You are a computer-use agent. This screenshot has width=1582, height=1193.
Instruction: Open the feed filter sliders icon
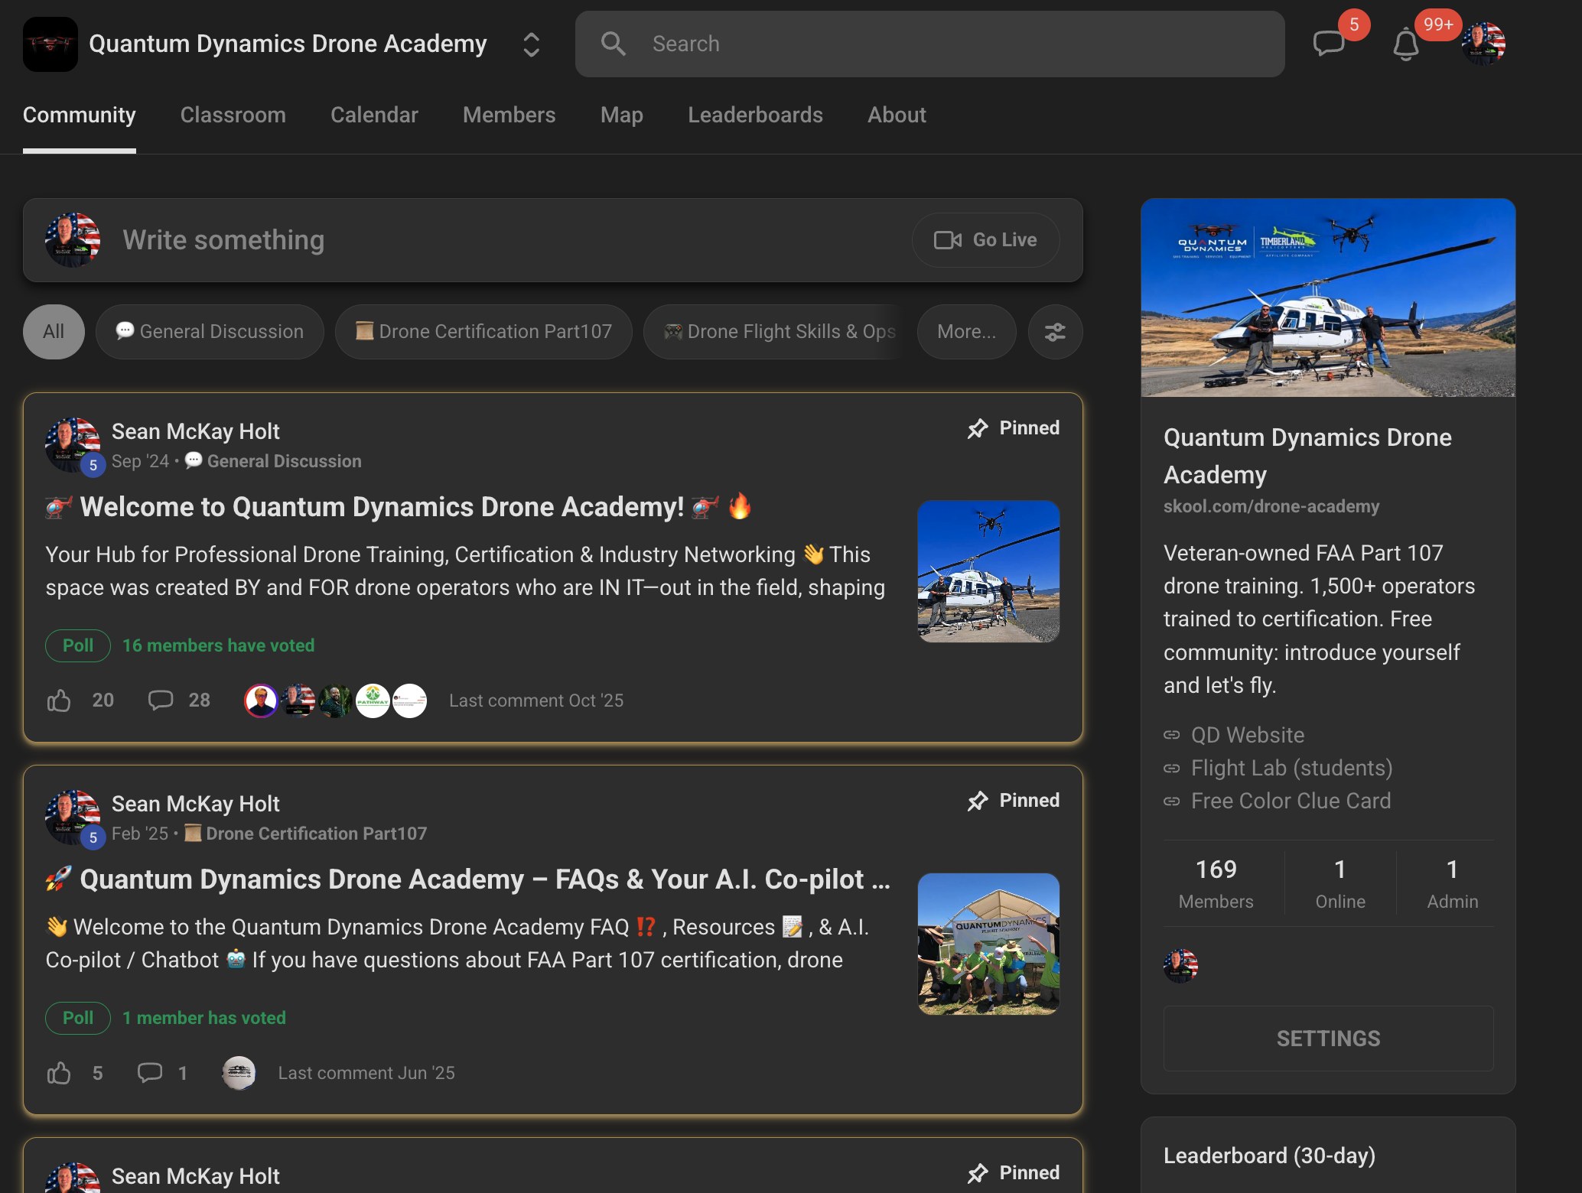(1056, 332)
